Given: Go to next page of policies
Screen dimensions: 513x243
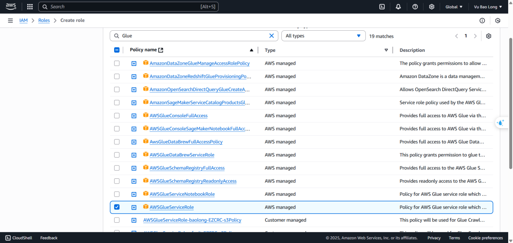Looking at the screenshot, I should [475, 36].
